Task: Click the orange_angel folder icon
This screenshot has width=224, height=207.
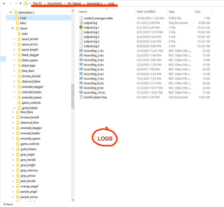Action: click(18, 186)
